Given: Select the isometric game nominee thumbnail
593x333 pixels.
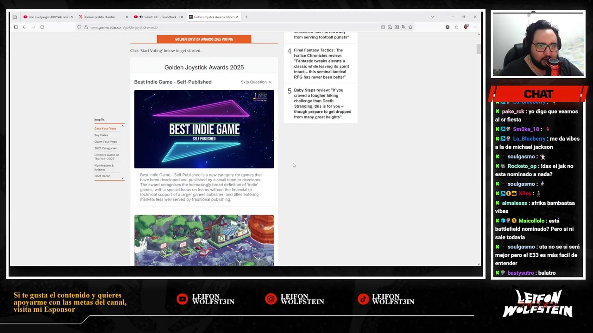Looking at the screenshot, I should click(x=204, y=240).
